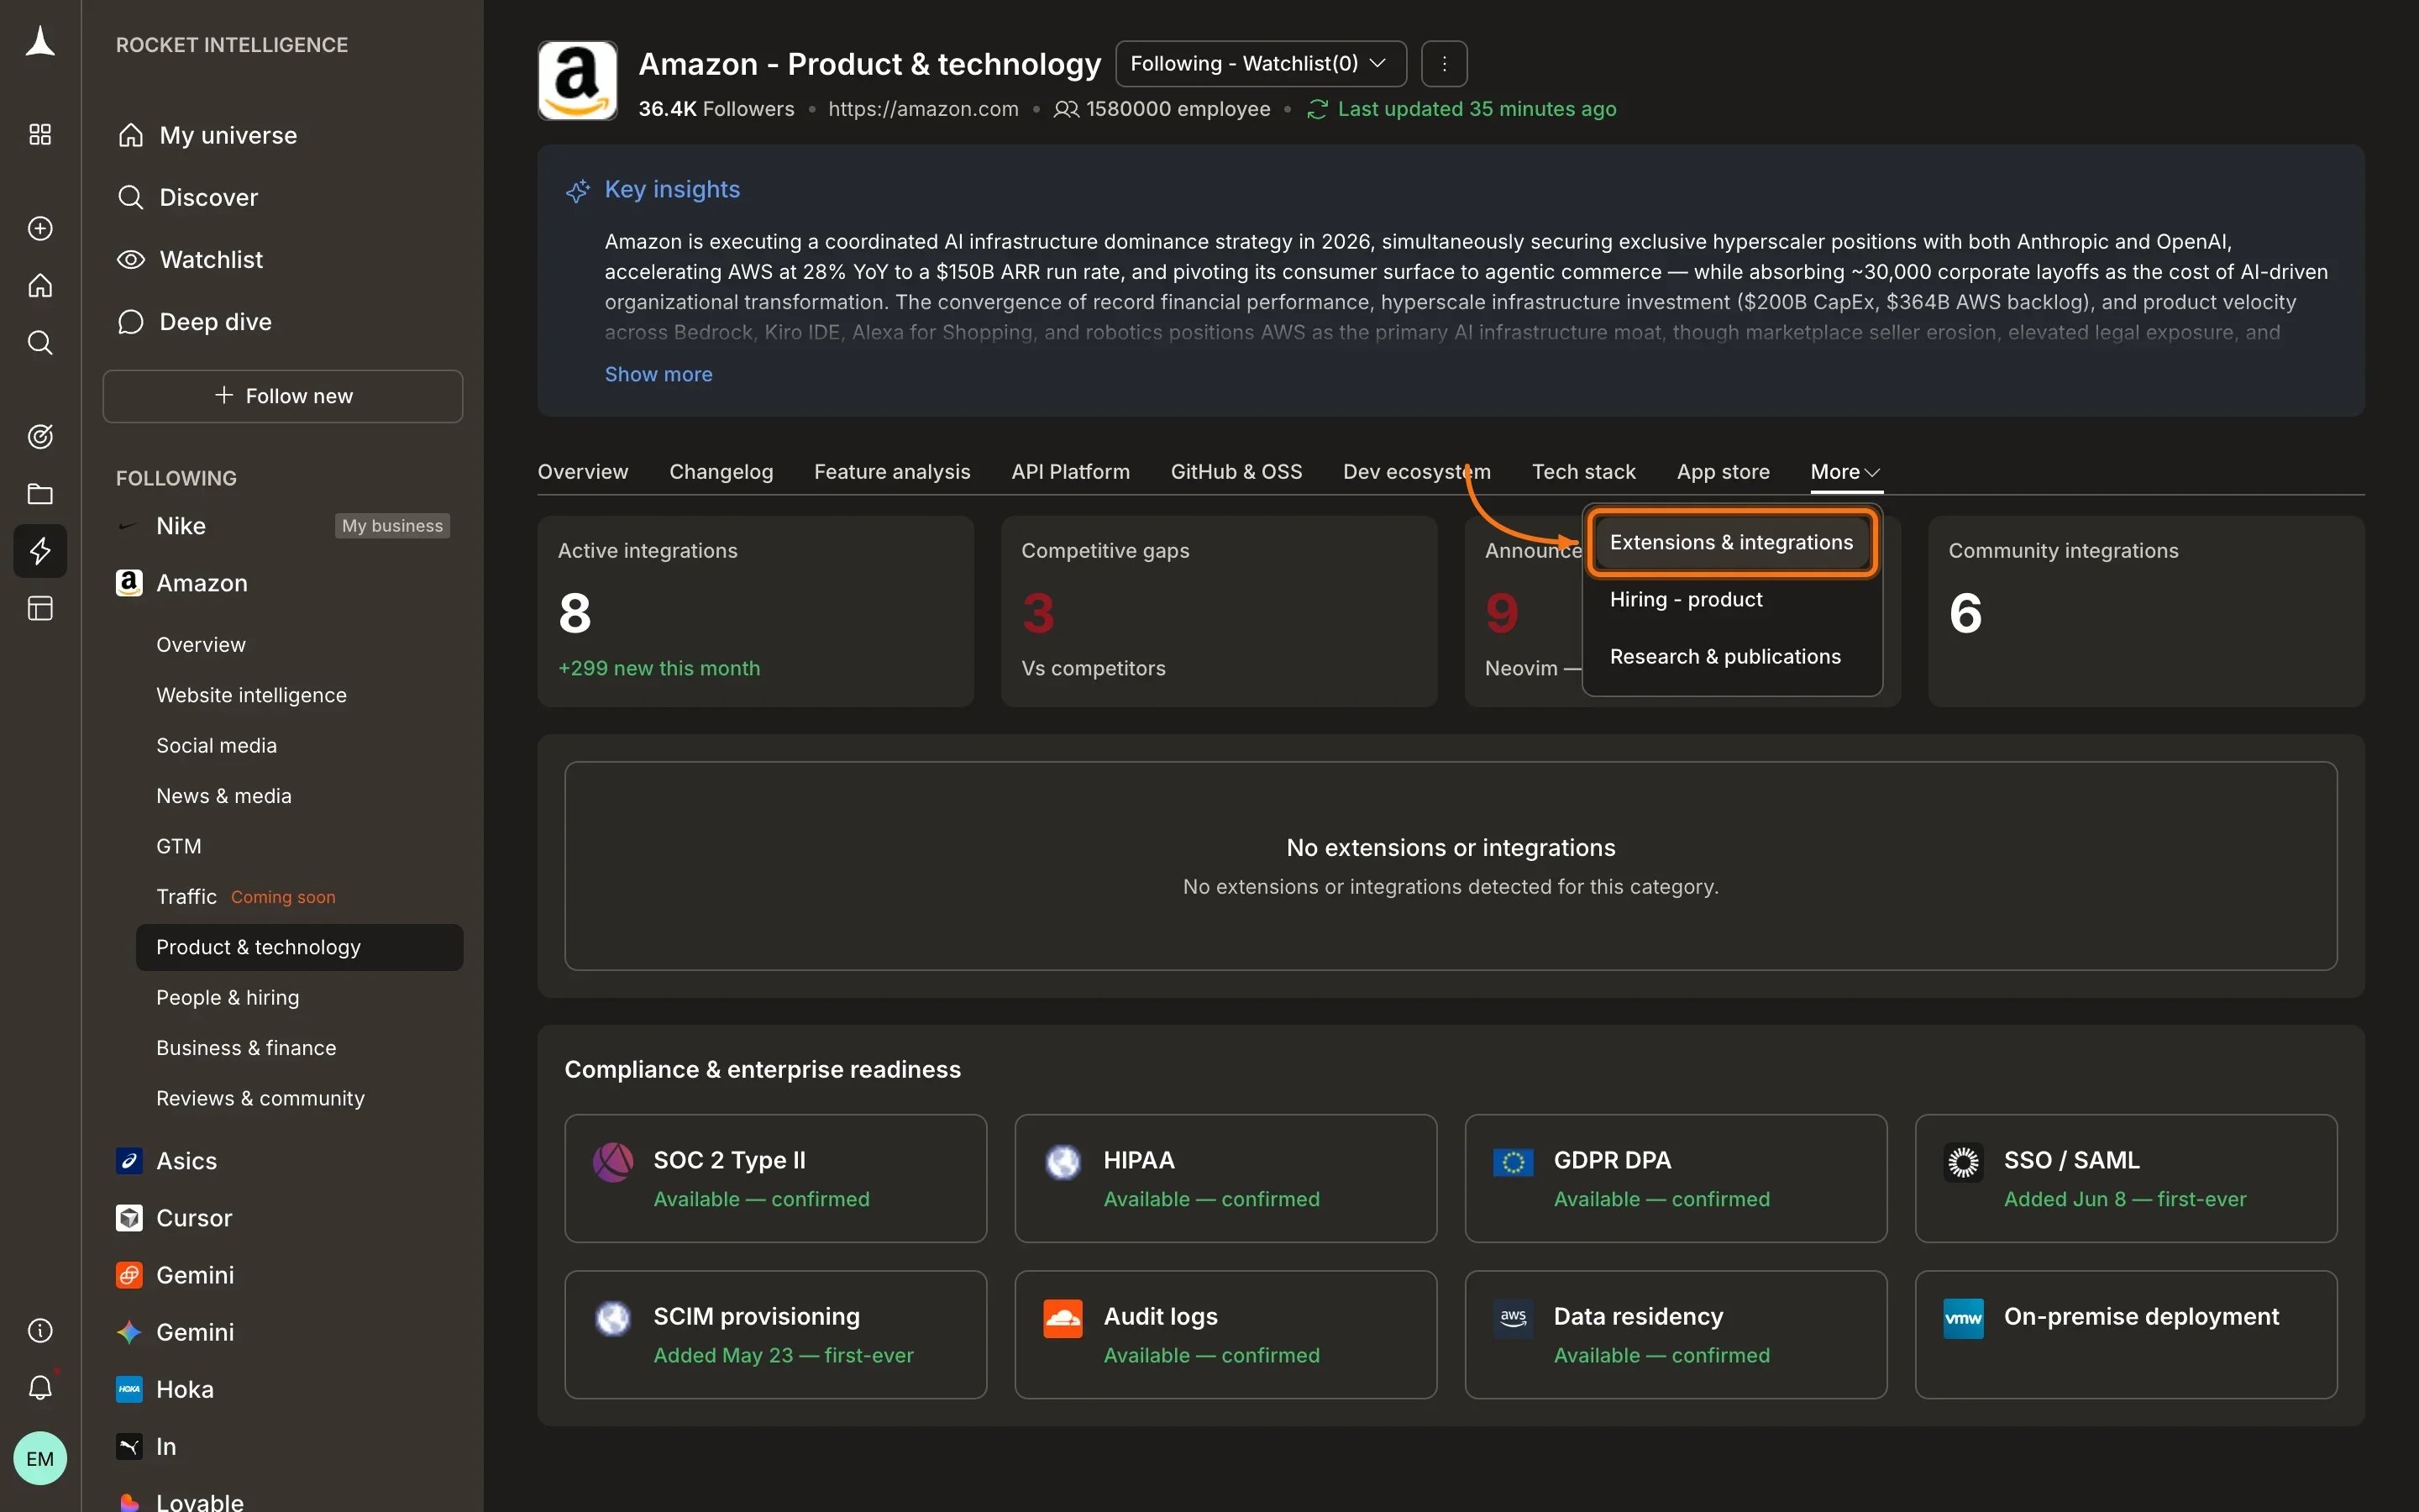Screen dimensions: 2419x1512
Task: Open Discover in the sidebar
Action: pyautogui.click(x=189, y=197)
